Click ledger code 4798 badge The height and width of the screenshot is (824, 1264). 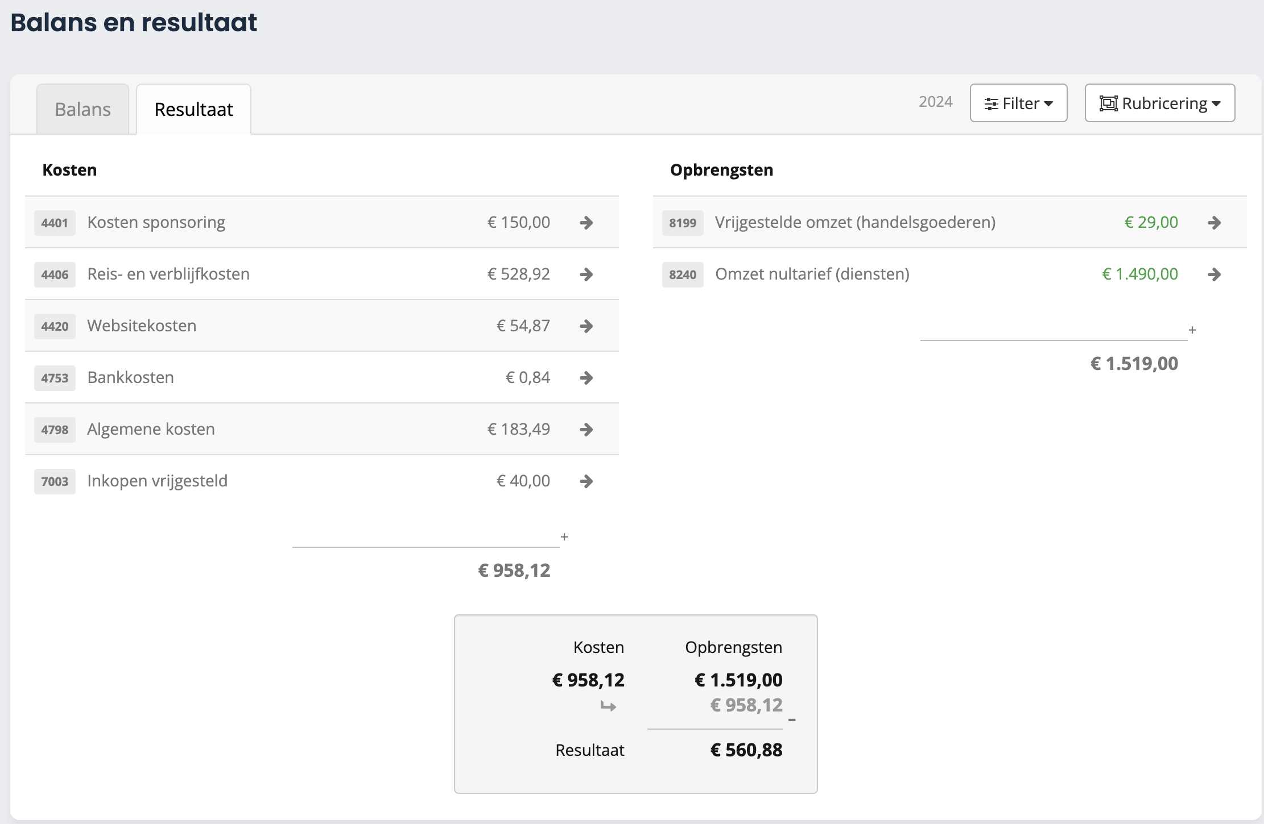[55, 430]
